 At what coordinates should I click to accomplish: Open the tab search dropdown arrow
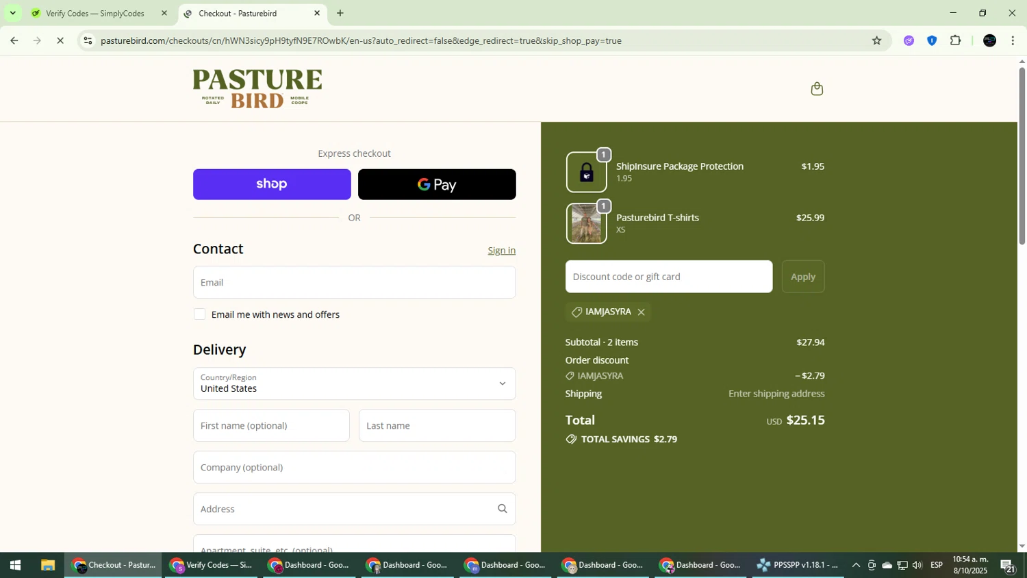click(x=12, y=13)
